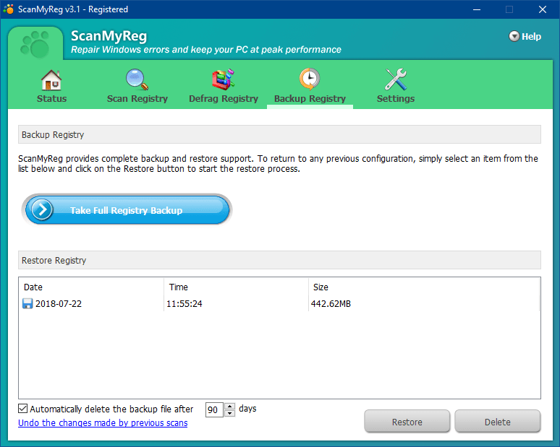Select the Backup Registry tab label
This screenshot has width=560, height=447.
point(310,99)
